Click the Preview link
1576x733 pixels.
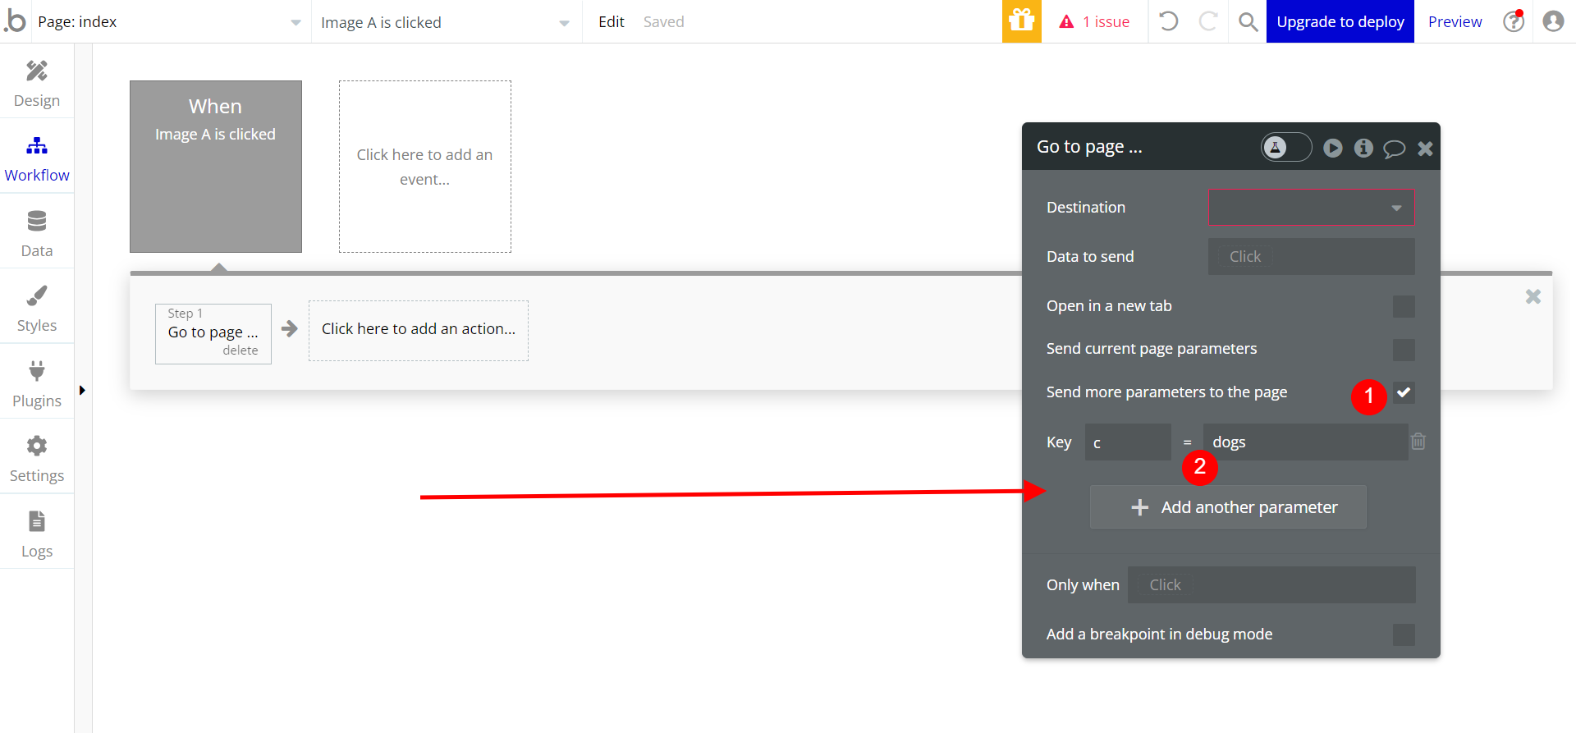[x=1455, y=22]
